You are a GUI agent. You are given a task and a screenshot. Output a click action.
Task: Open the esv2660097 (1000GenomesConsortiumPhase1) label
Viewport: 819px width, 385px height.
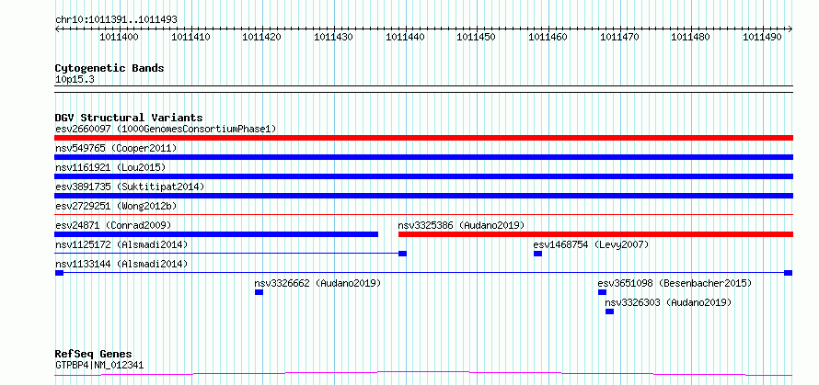coord(166,129)
